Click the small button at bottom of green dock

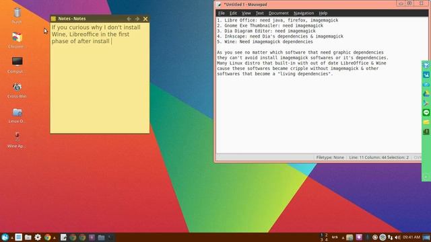pyautogui.click(x=426, y=177)
